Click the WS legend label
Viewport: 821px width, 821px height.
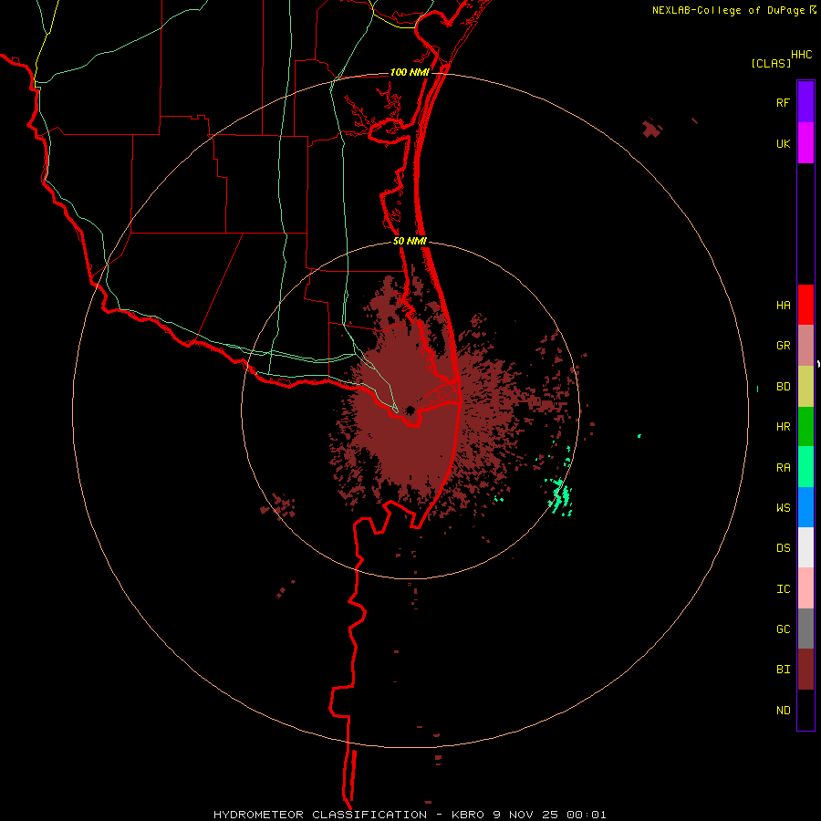pyautogui.click(x=783, y=508)
